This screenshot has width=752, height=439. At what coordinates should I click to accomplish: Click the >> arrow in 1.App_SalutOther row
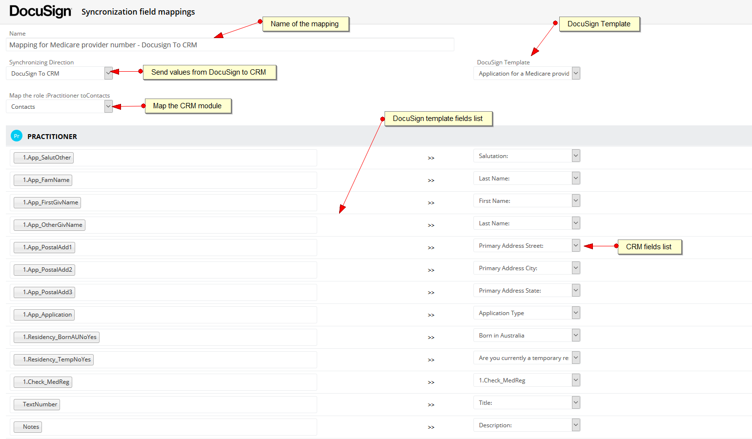[x=431, y=158]
